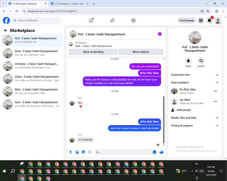The image size is (227, 181).
Task: Click the Search Facebook box
Action: tap(36, 20)
